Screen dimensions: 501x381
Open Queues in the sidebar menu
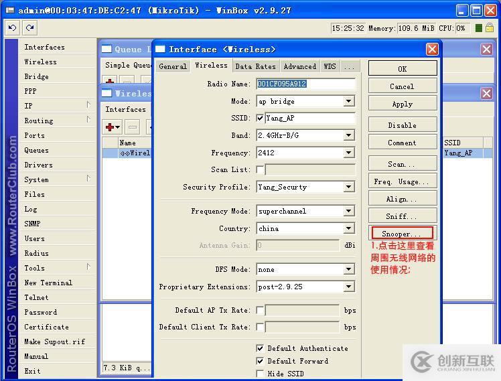point(57,150)
